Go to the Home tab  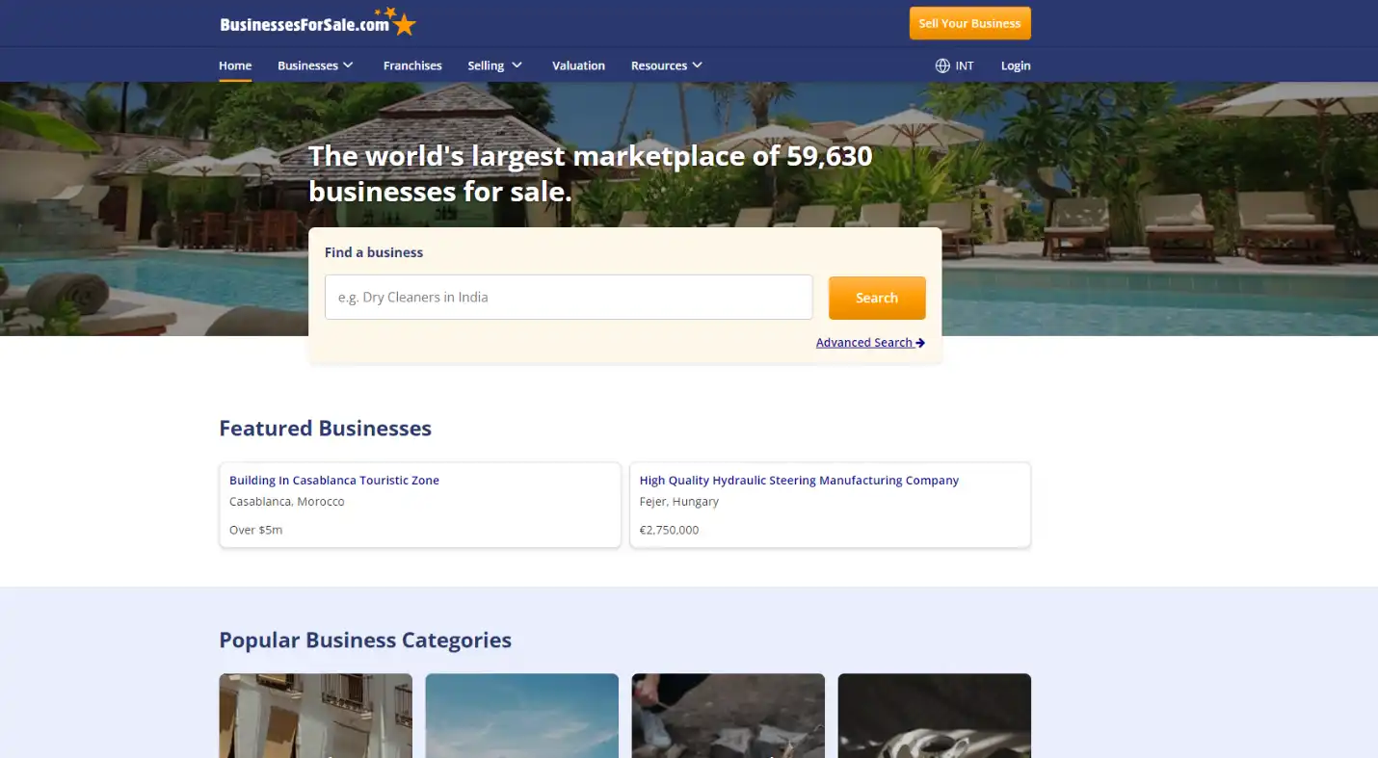point(235,65)
